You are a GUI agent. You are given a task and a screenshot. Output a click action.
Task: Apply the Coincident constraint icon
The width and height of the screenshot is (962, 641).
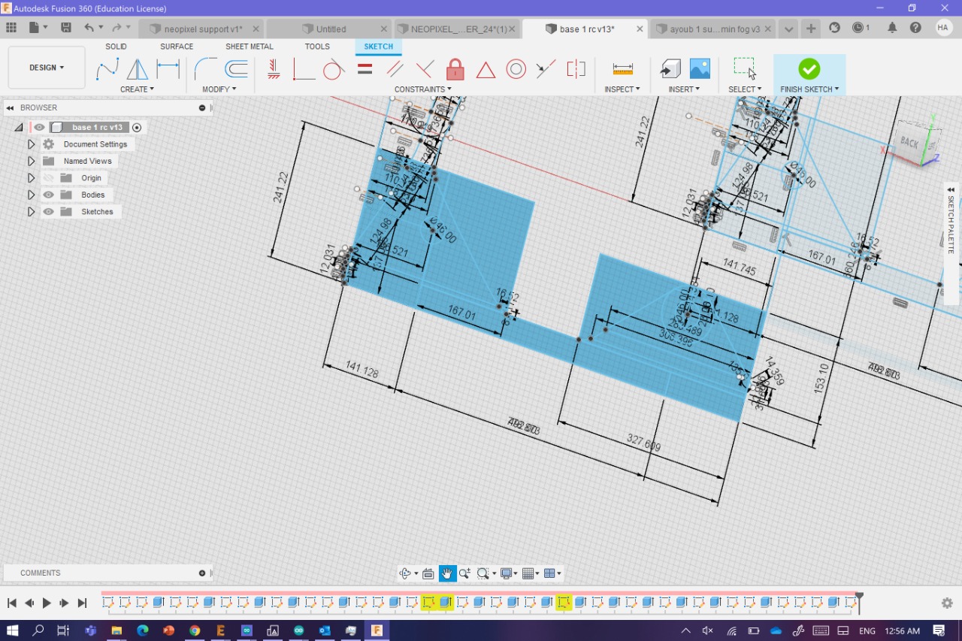(x=425, y=69)
